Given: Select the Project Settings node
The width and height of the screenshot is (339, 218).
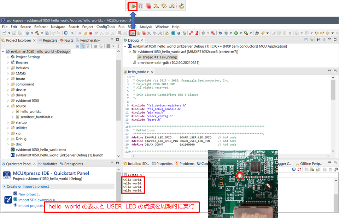Looking at the screenshot, I should (28, 57).
